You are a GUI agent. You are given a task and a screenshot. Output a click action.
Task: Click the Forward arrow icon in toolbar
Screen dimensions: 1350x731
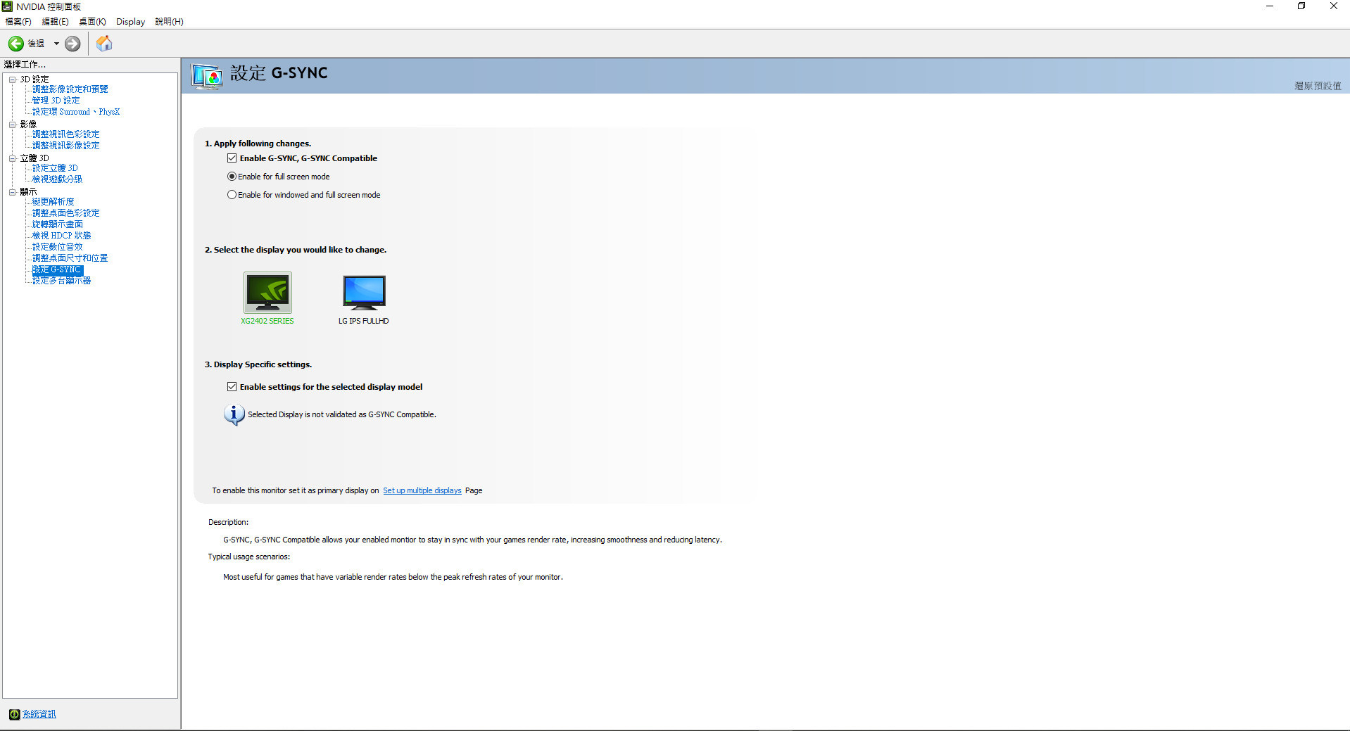72,44
